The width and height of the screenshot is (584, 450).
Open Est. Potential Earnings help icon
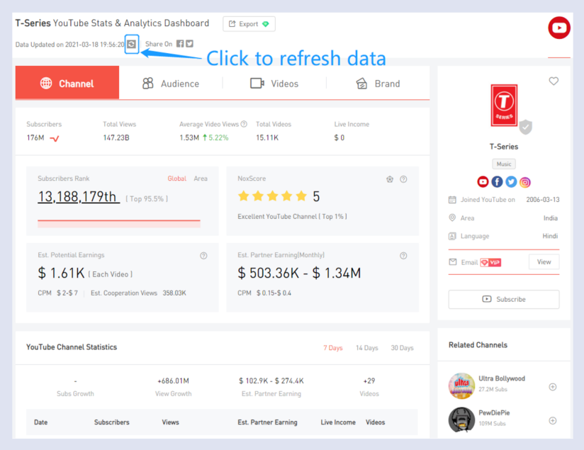click(x=203, y=256)
